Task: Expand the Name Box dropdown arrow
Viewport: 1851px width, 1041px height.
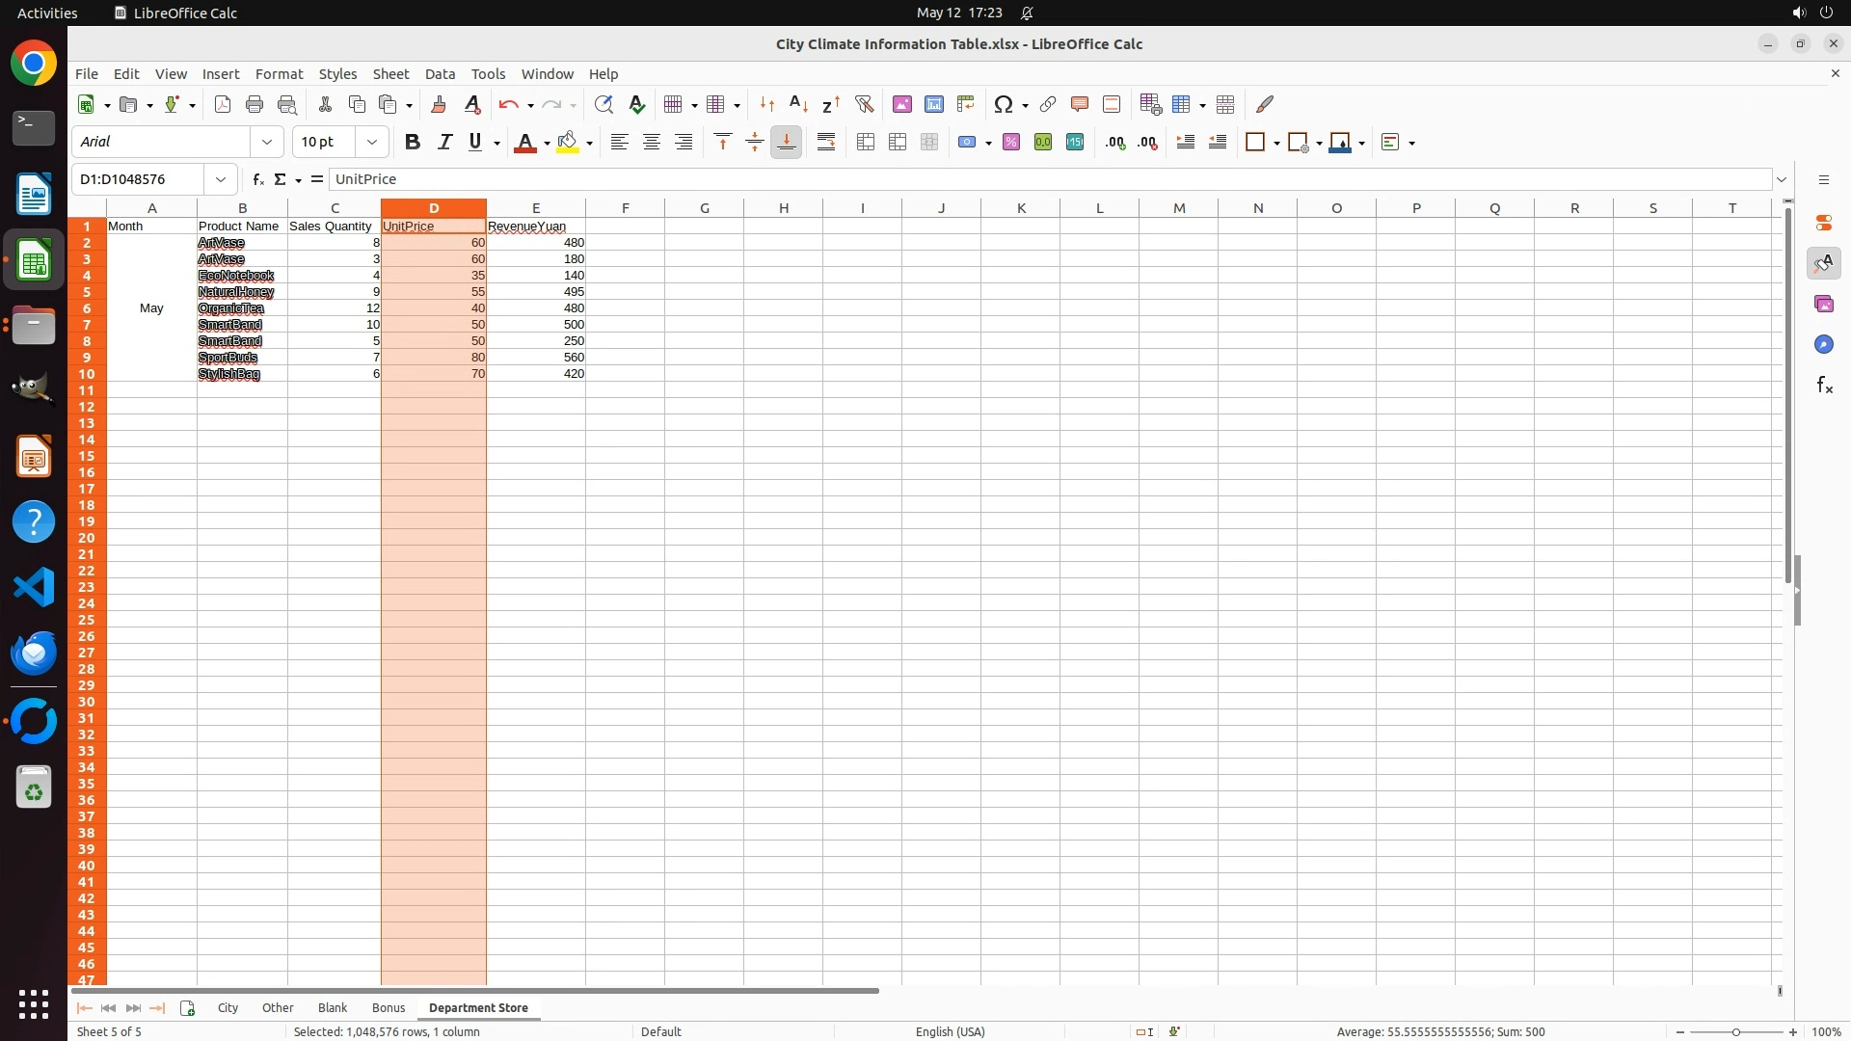Action: 221,179
